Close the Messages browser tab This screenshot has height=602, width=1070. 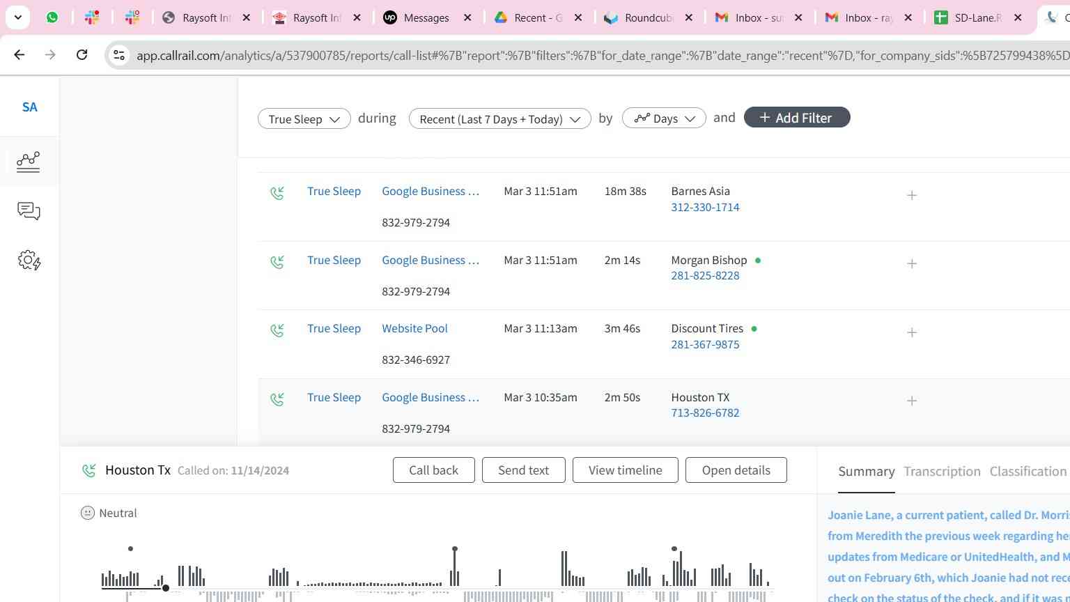tap(467, 17)
